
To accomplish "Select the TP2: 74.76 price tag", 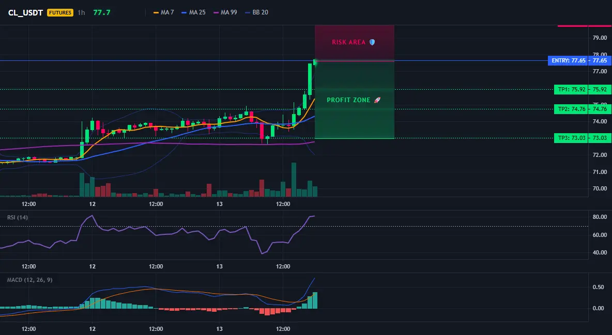I will [x=571, y=109].
